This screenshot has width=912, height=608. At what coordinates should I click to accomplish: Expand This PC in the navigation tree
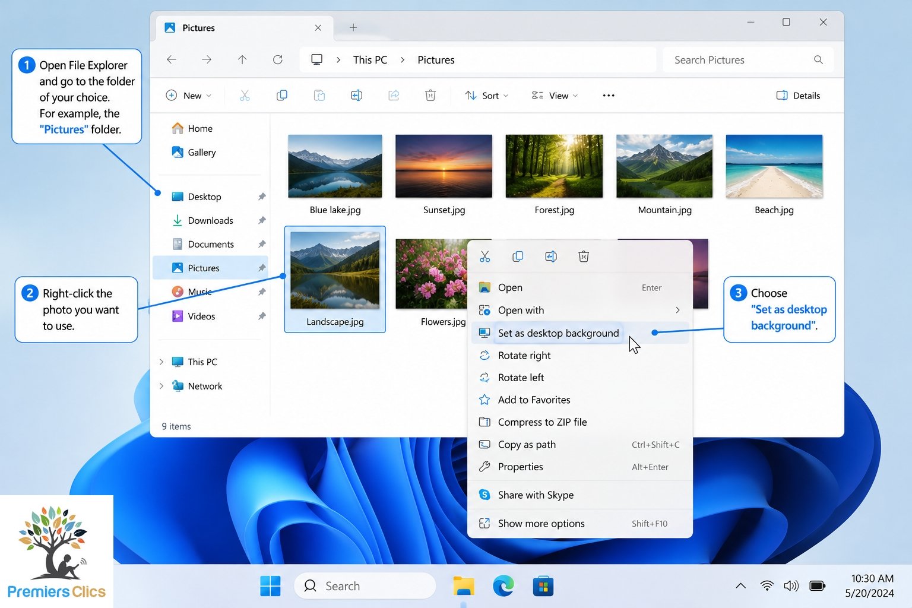(161, 362)
